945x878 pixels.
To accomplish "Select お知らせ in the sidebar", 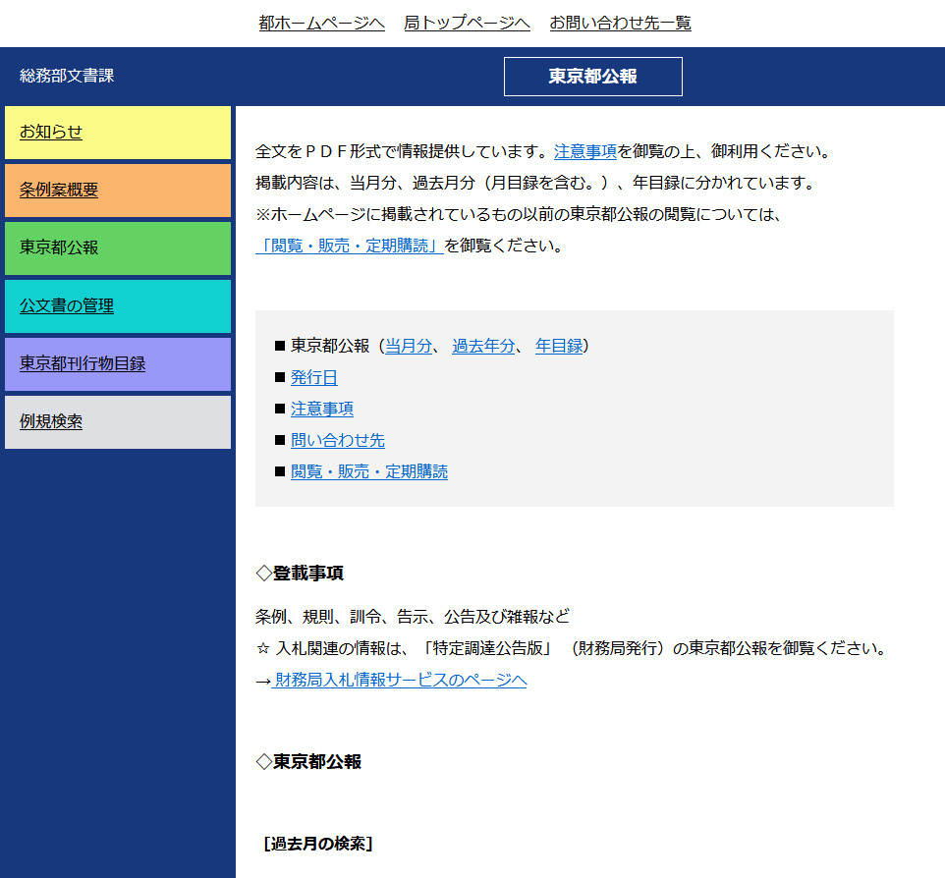I will pyautogui.click(x=118, y=133).
